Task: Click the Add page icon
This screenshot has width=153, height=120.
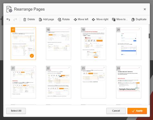Action: pyautogui.click(x=46, y=19)
